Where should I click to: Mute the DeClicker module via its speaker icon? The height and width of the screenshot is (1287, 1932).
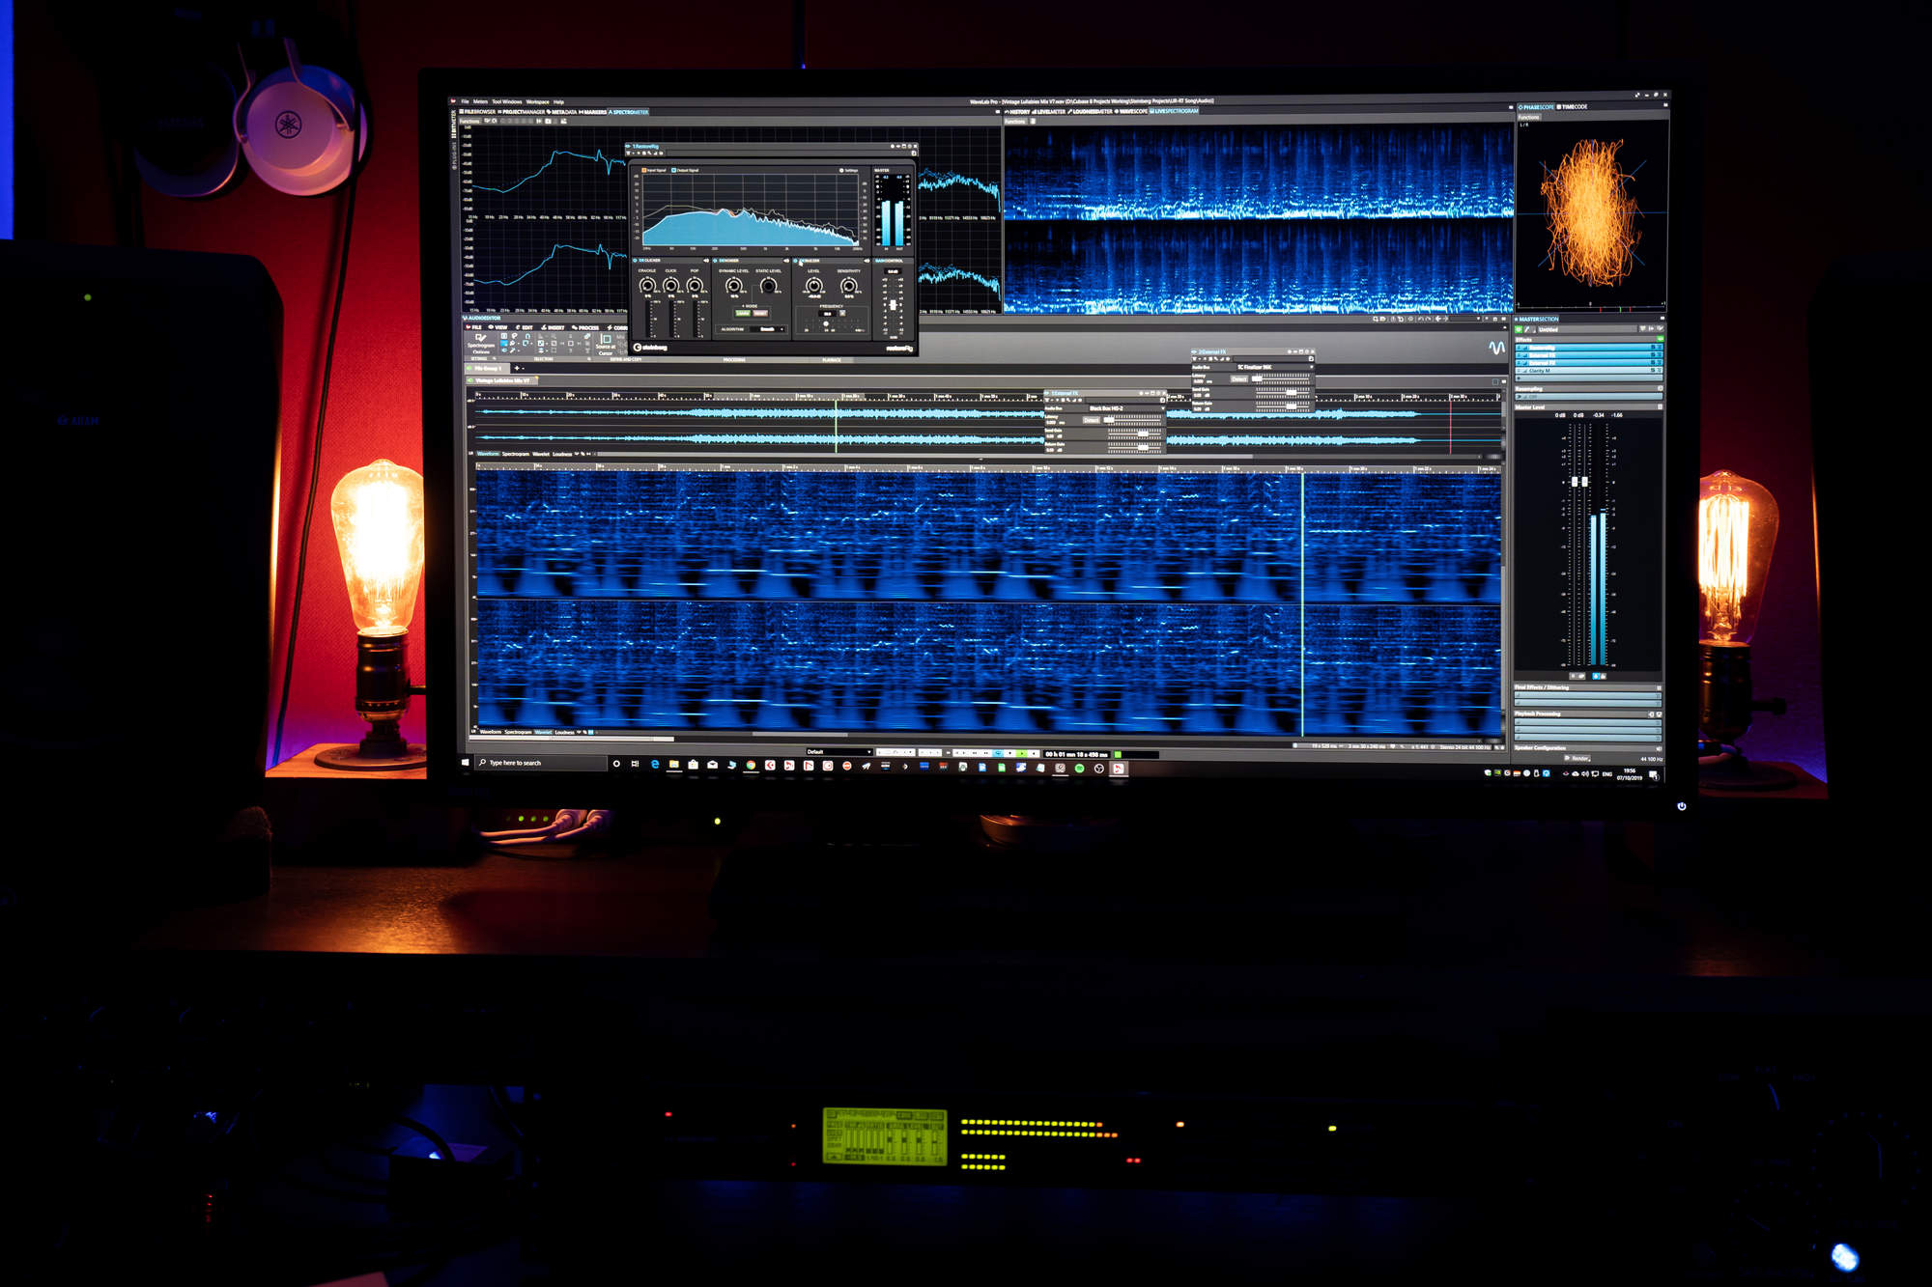[x=706, y=260]
